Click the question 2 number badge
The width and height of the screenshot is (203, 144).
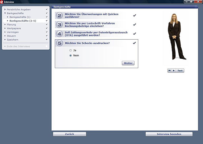tap(59, 15)
